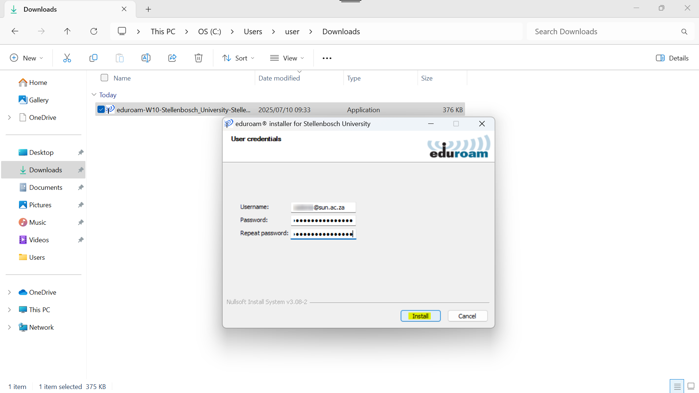Tick the select all Name checkbox

click(104, 78)
